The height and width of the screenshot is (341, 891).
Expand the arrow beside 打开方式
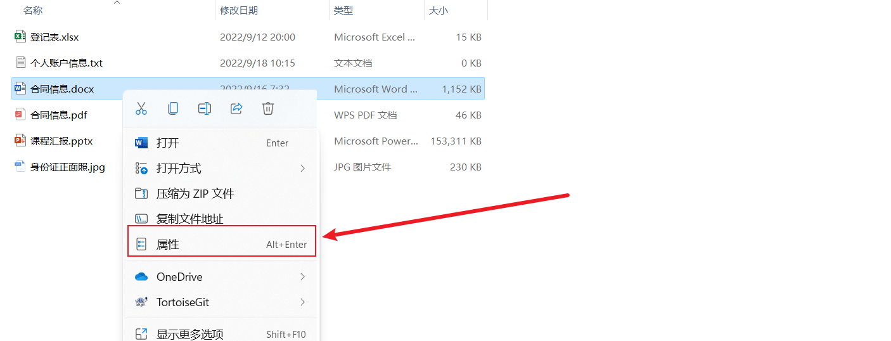(302, 168)
